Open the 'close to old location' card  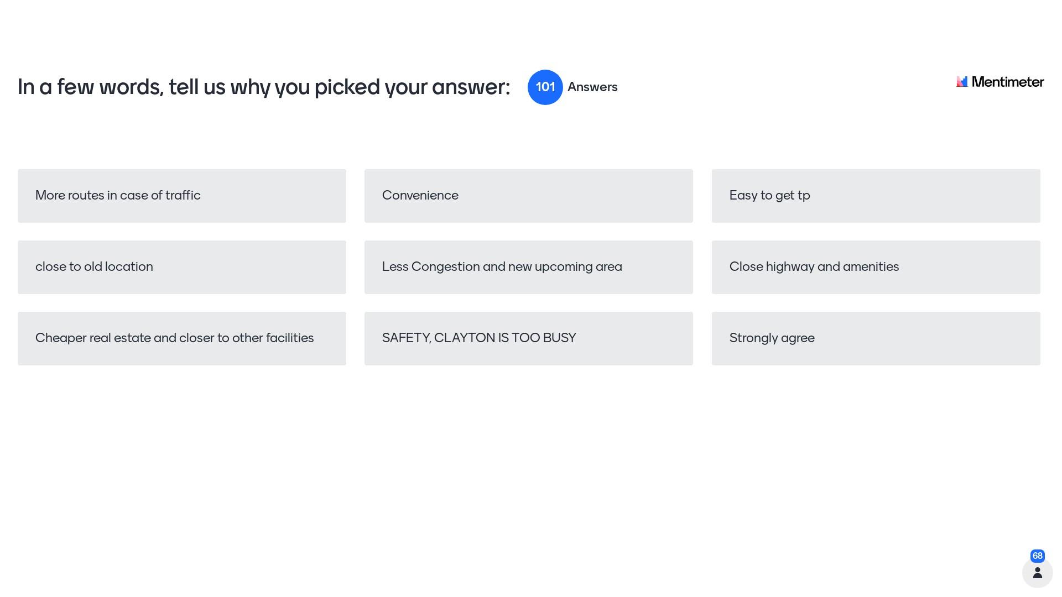pos(181,267)
